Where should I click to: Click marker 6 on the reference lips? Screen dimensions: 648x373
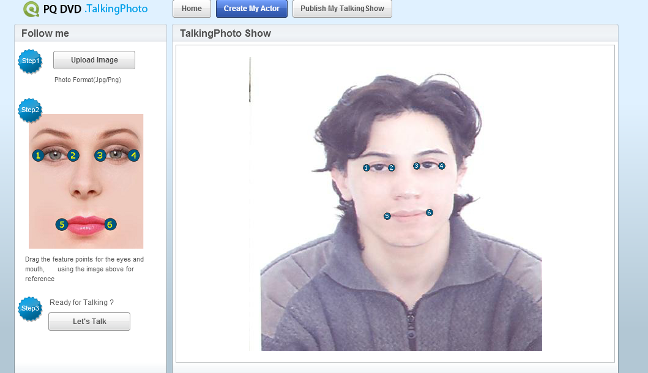tap(110, 225)
